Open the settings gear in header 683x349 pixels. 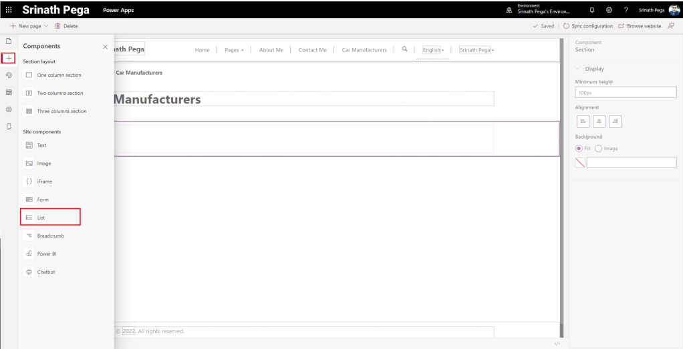[609, 10]
